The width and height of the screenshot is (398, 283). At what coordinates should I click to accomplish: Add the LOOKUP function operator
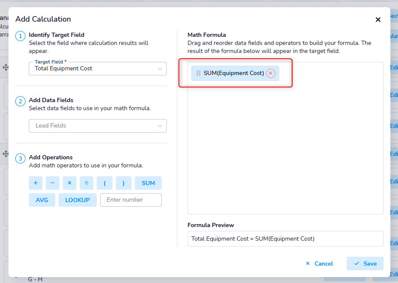tap(78, 200)
